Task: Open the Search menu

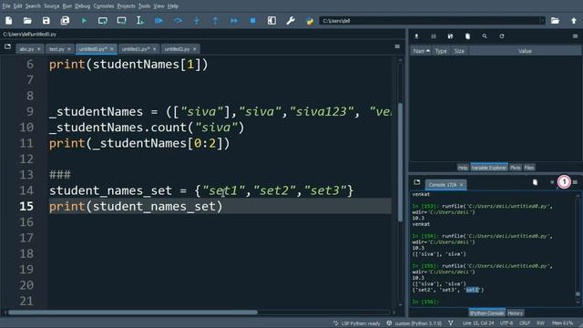Action: [33, 6]
